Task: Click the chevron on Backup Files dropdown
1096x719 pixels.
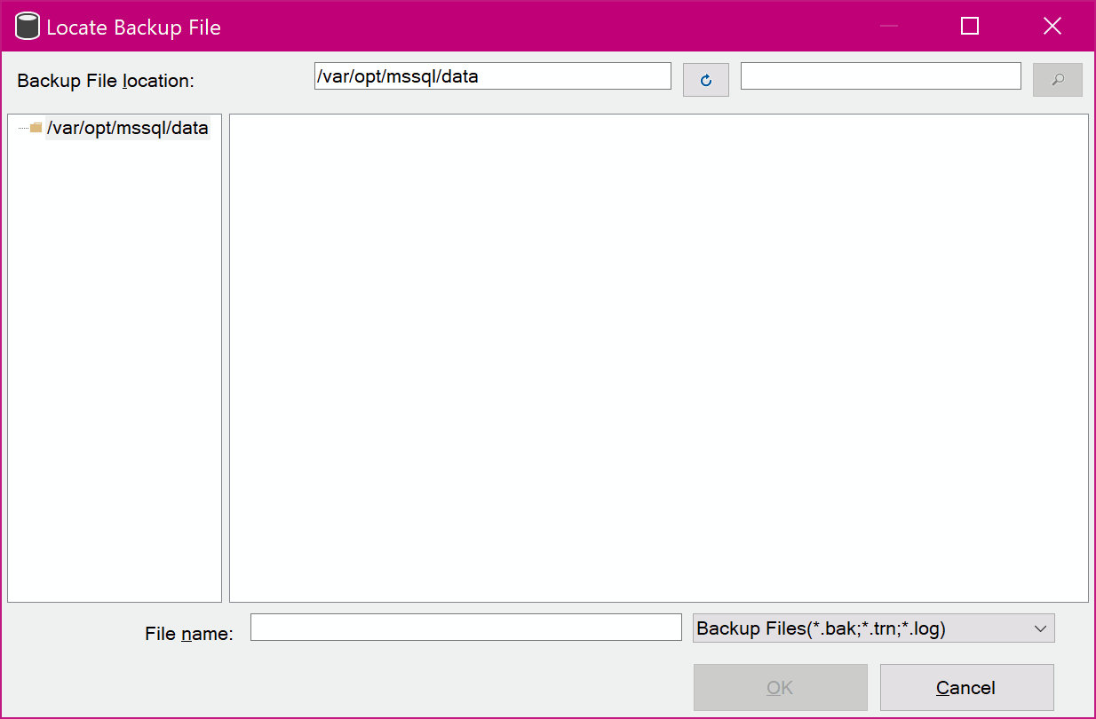Action: pyautogui.click(x=1041, y=628)
